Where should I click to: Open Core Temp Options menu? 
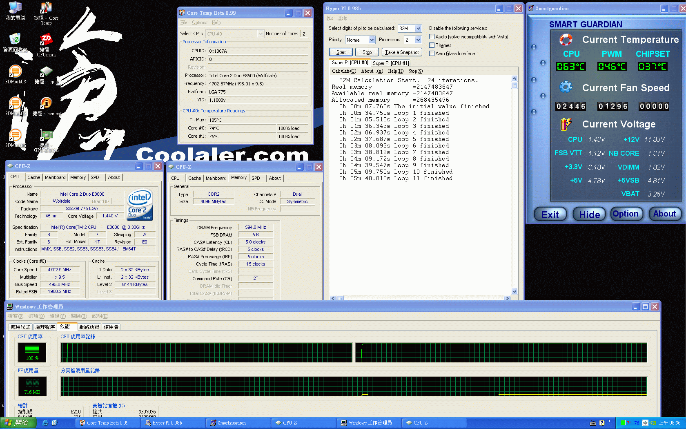tap(199, 22)
